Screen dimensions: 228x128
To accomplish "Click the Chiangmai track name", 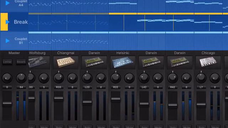I will [x=66, y=53].
